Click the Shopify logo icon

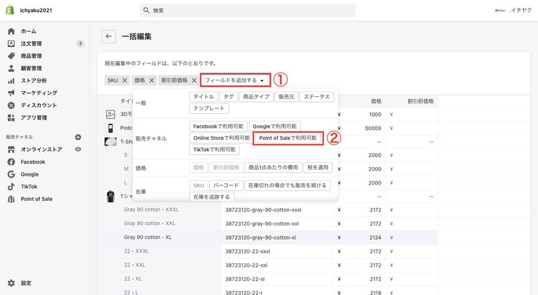click(x=9, y=10)
